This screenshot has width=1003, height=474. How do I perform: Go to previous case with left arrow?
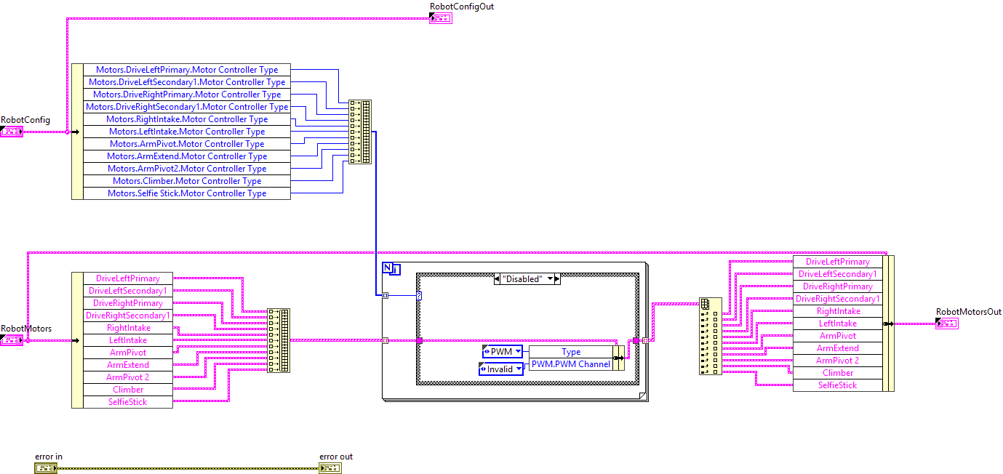coord(497,279)
